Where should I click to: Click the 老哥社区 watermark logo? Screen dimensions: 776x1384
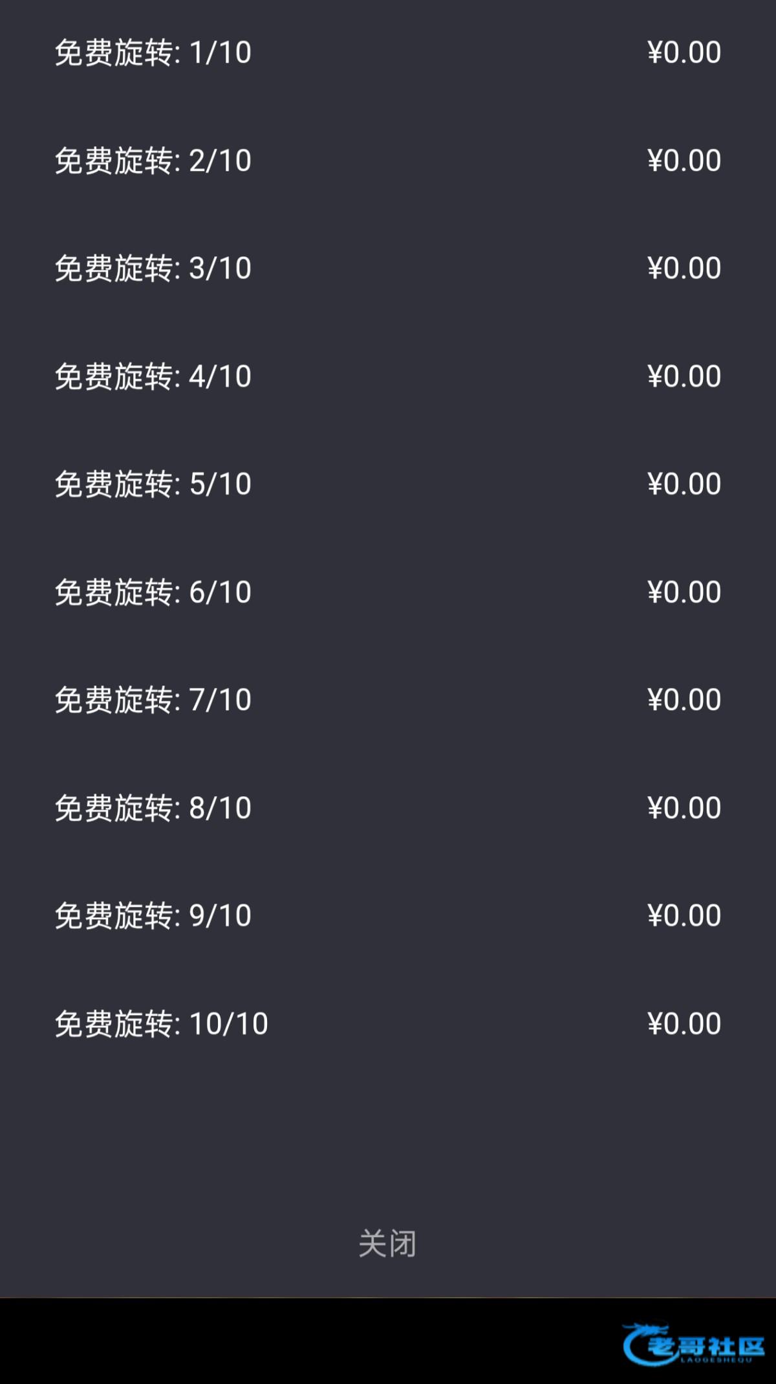coord(693,1345)
